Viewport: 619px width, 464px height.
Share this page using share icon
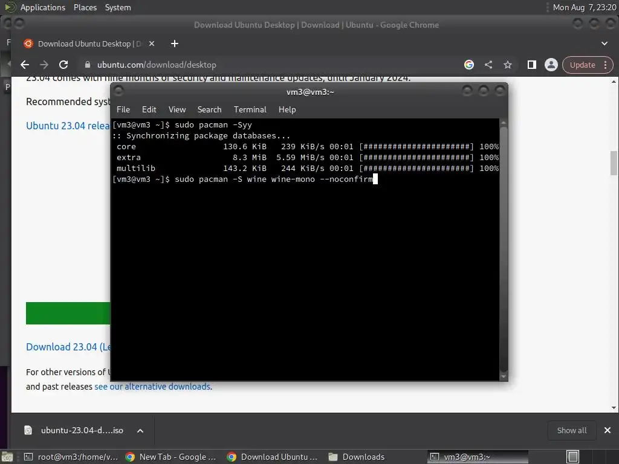click(x=488, y=65)
